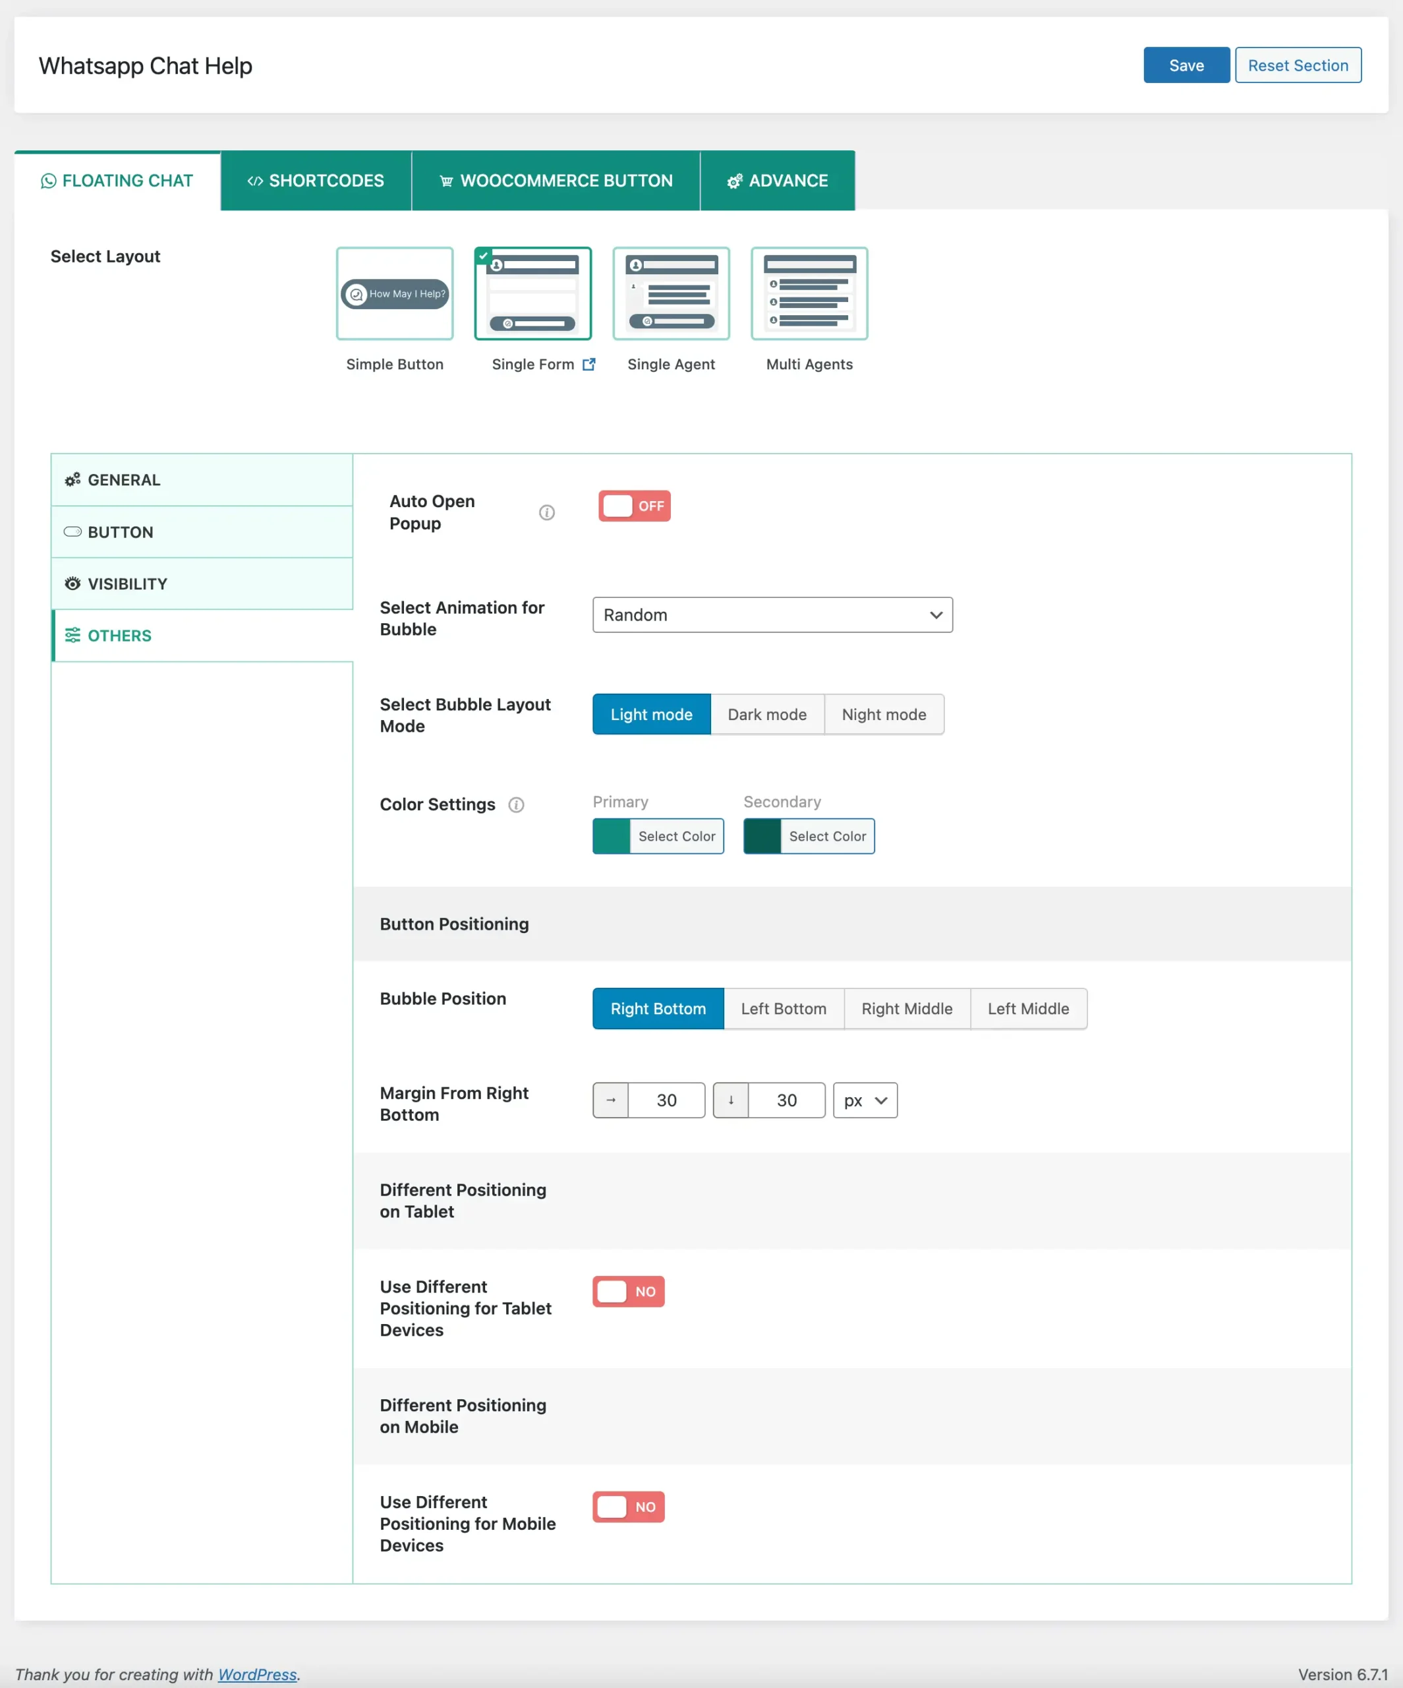Set bubble position to Right Bottom
Viewport: 1403px width, 1688px height.
point(658,1009)
